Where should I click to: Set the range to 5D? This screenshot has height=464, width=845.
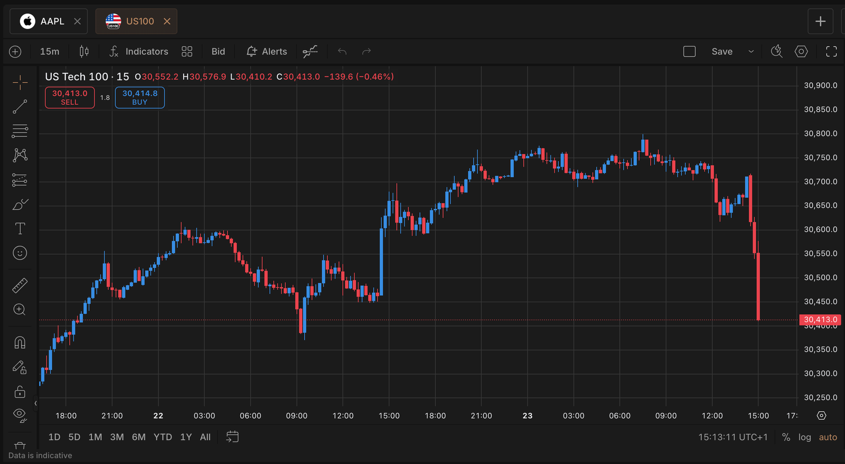point(74,437)
